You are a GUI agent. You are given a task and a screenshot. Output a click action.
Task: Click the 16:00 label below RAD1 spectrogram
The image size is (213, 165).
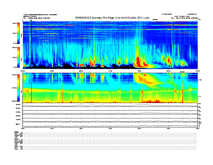point(139,71)
